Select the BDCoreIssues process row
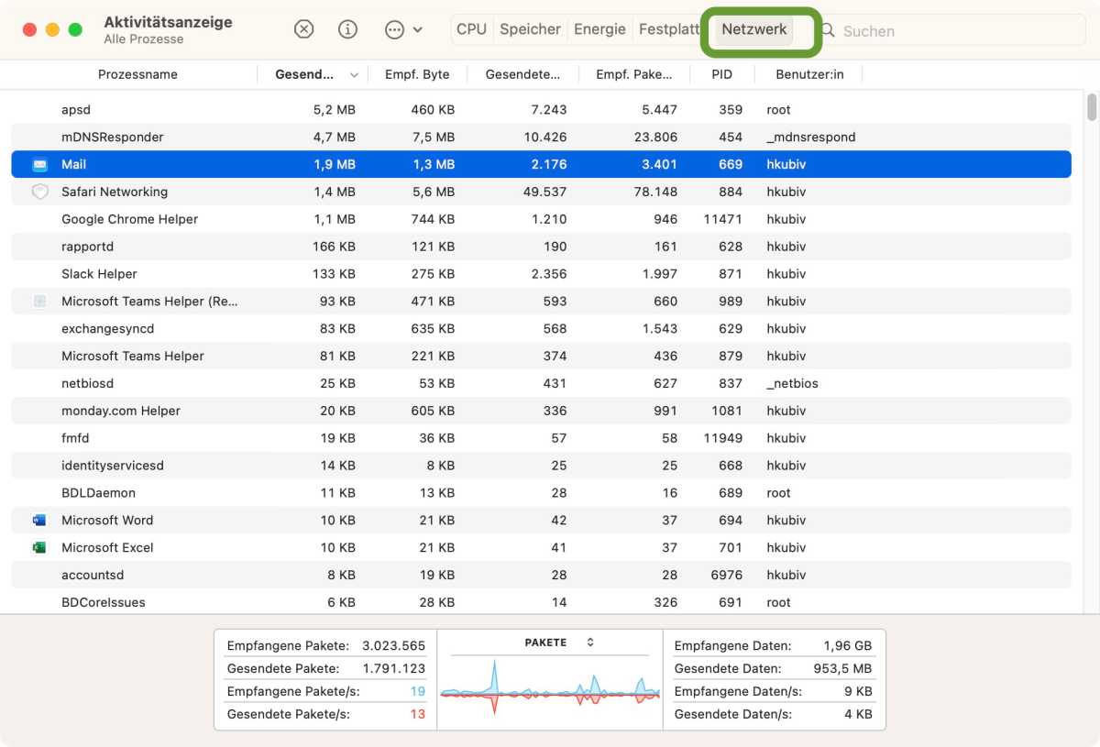Image resolution: width=1100 pixels, height=747 pixels. [541, 602]
